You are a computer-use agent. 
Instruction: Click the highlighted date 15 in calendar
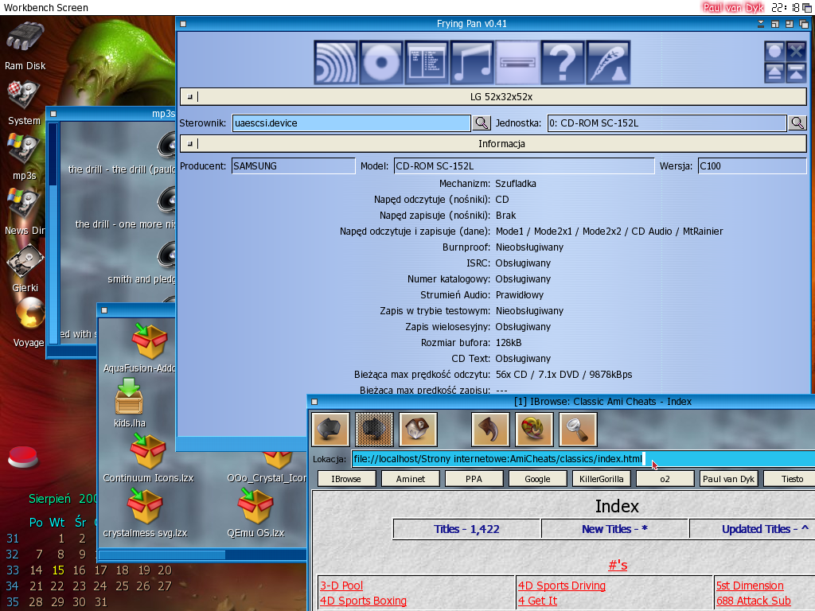coord(58,570)
